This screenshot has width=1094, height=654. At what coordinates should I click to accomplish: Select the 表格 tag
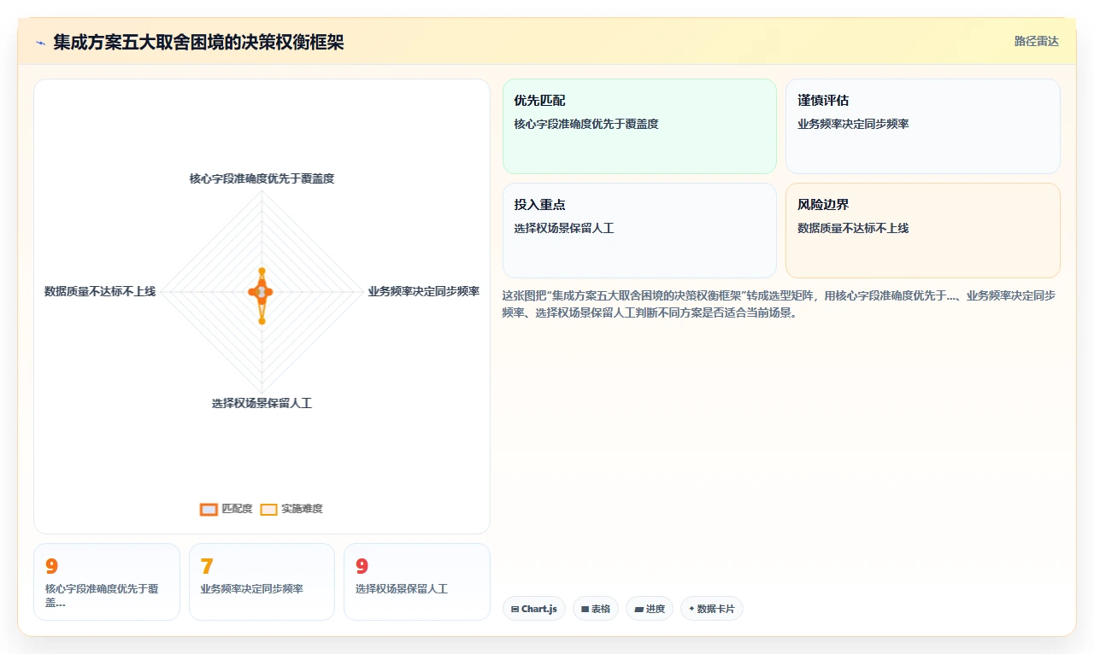pyautogui.click(x=596, y=609)
